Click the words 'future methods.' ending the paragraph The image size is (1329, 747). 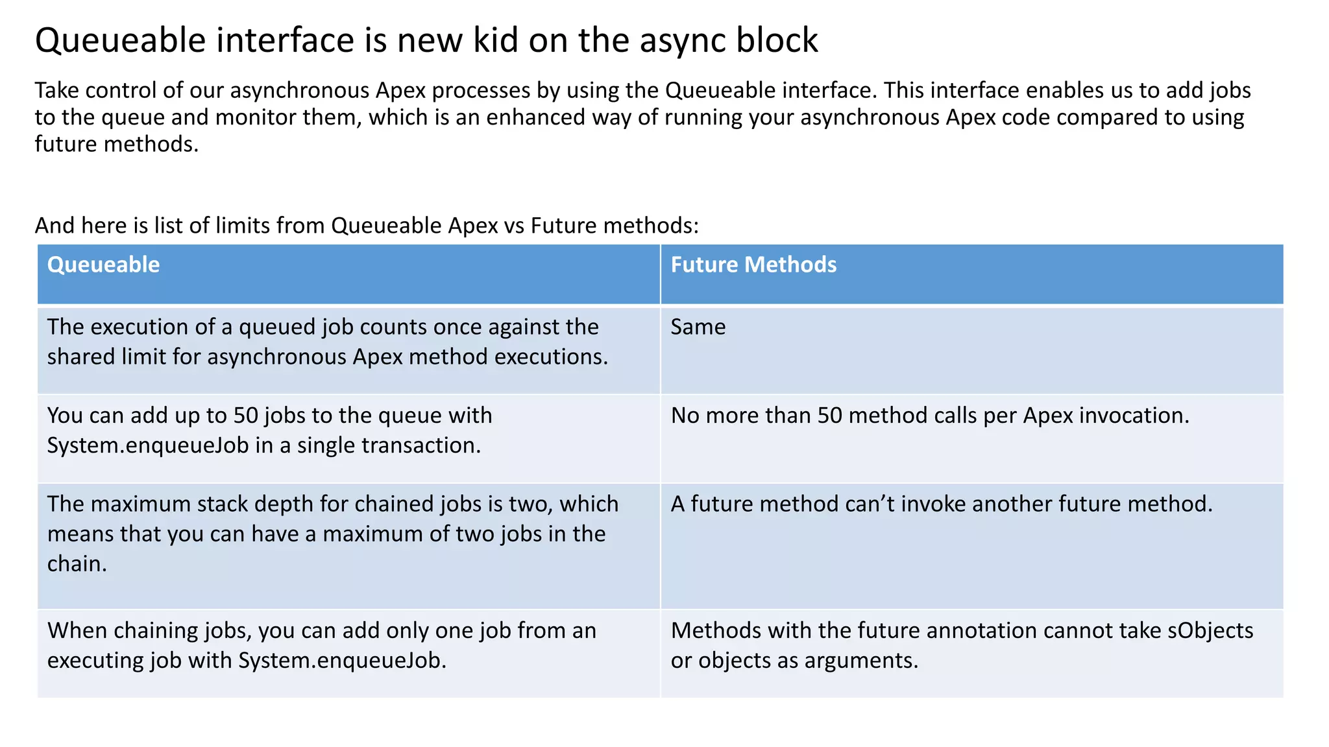tap(117, 144)
